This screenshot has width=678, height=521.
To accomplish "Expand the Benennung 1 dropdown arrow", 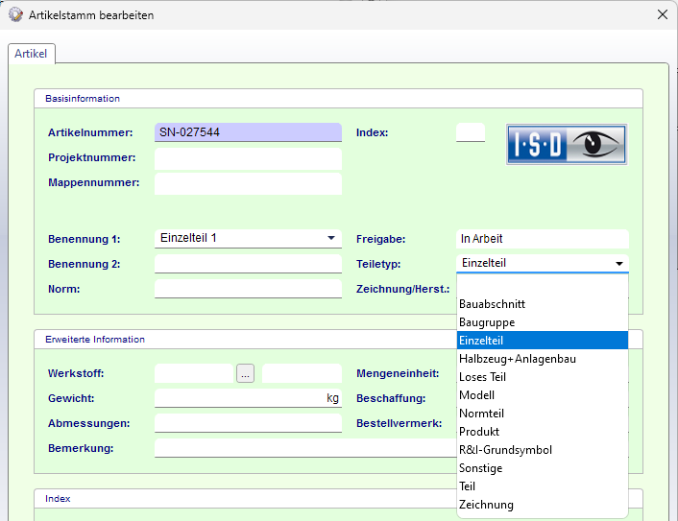I will 331,237.
